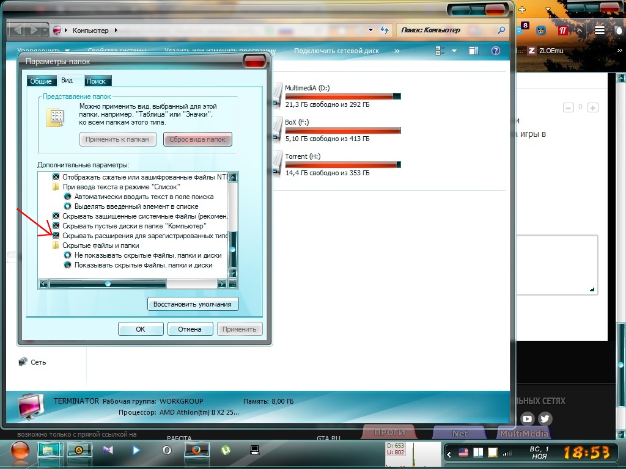Click 'Восстановить умолчания' button
Image resolution: width=626 pixels, height=469 pixels.
coord(193,304)
